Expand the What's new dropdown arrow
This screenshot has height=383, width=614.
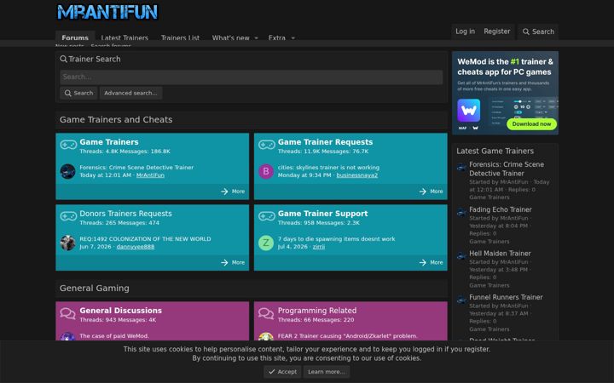pos(256,38)
